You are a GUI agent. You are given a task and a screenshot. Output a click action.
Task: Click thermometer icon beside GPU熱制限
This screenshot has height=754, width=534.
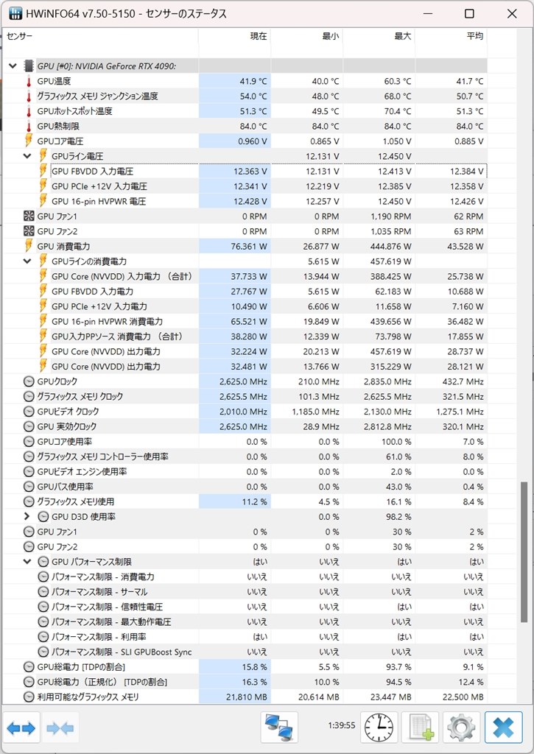coord(29,127)
